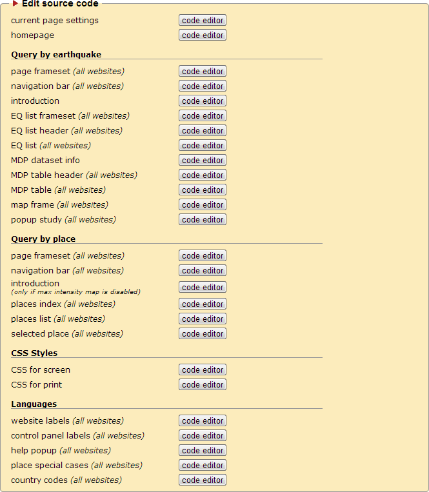Edit the MDP dataset info source
The image size is (429, 492).
[x=203, y=161]
